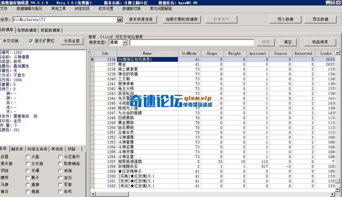342x197 pixels.
Task: Click the 数据保存 button
Action: (221, 19)
